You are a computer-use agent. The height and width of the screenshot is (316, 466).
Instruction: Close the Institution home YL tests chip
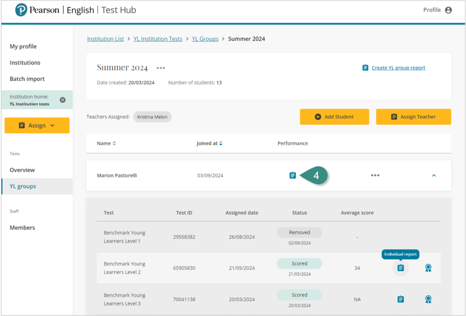coord(63,100)
